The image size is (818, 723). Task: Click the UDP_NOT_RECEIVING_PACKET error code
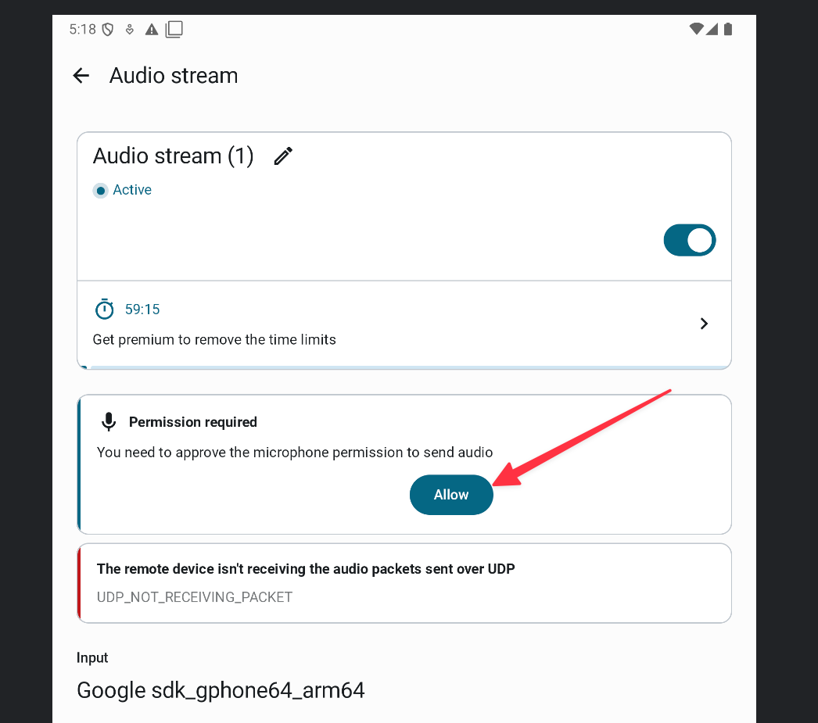click(195, 597)
